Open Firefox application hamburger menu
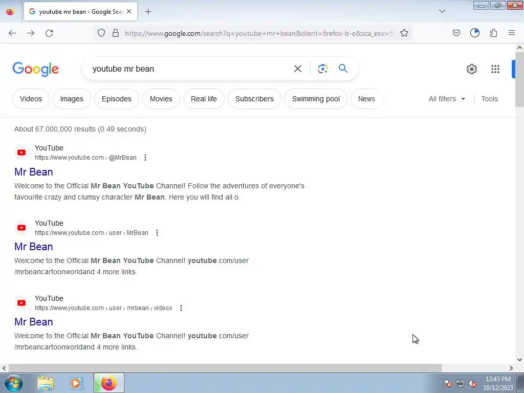 (512, 33)
